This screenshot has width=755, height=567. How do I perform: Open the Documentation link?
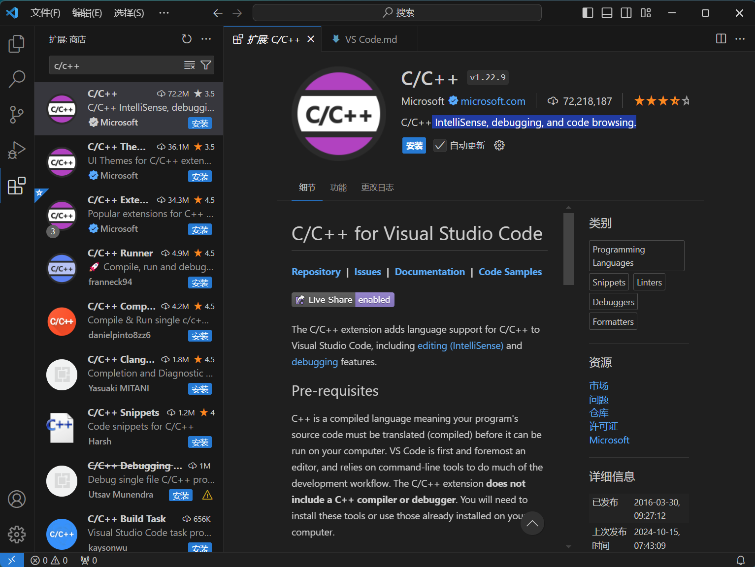(x=430, y=272)
